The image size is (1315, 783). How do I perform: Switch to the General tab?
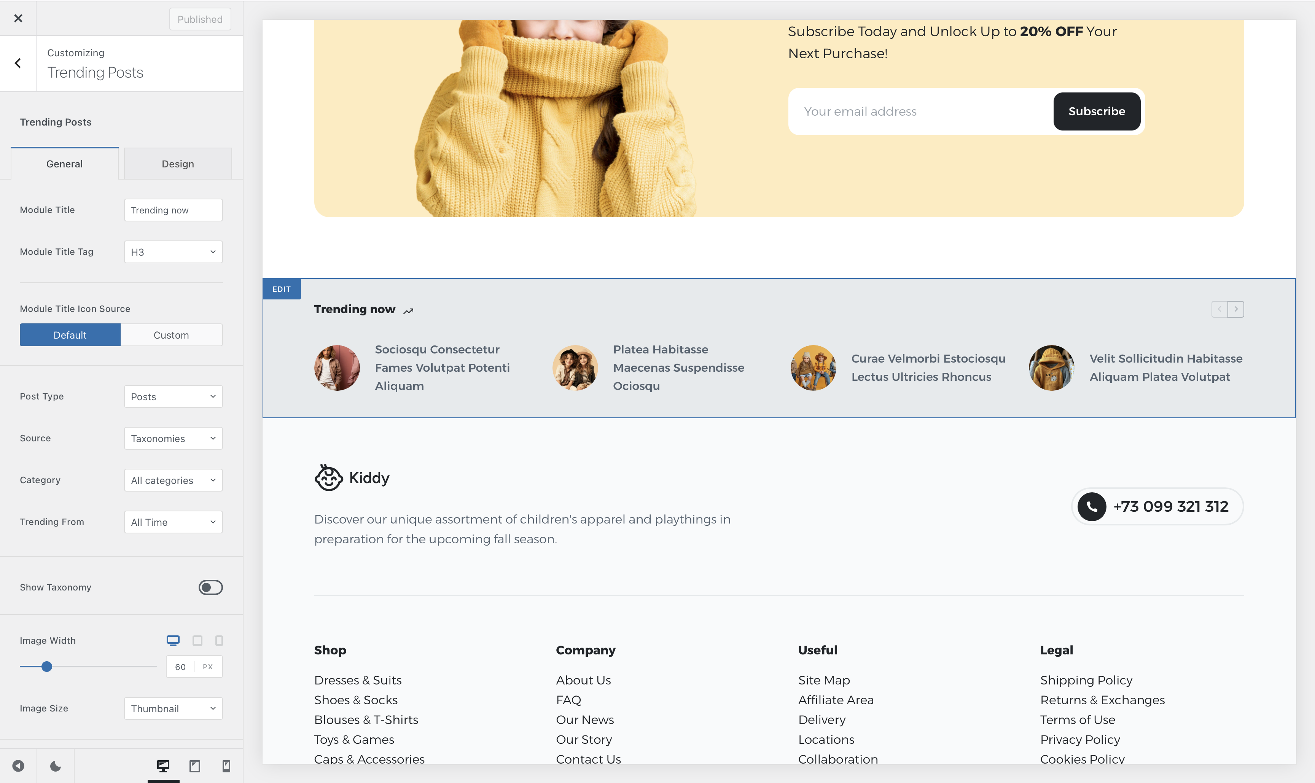coord(64,164)
